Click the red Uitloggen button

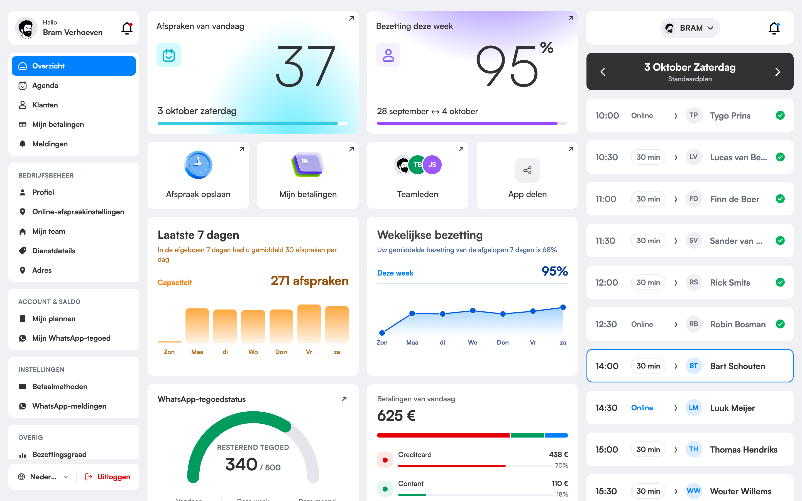tap(108, 477)
